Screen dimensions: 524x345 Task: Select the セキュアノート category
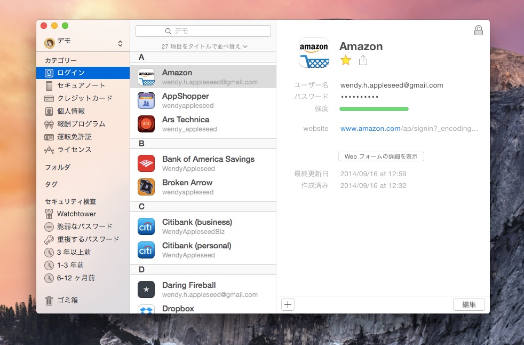(83, 85)
